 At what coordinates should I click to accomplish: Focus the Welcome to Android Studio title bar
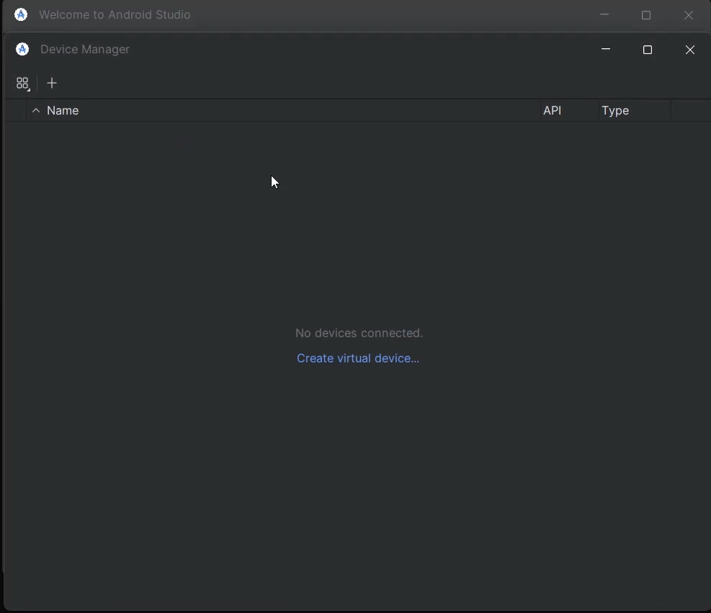coord(360,14)
